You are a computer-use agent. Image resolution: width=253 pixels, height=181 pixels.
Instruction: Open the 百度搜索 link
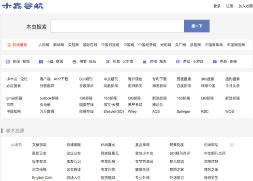pos(184,79)
